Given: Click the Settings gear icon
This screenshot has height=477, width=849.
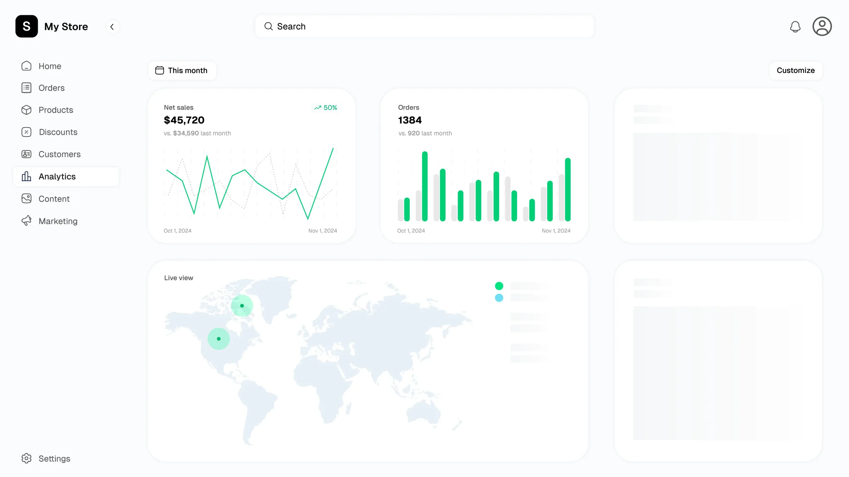Looking at the screenshot, I should (27, 458).
